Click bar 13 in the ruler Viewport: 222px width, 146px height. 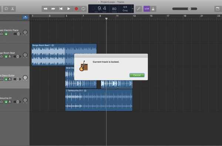click(x=134, y=16)
